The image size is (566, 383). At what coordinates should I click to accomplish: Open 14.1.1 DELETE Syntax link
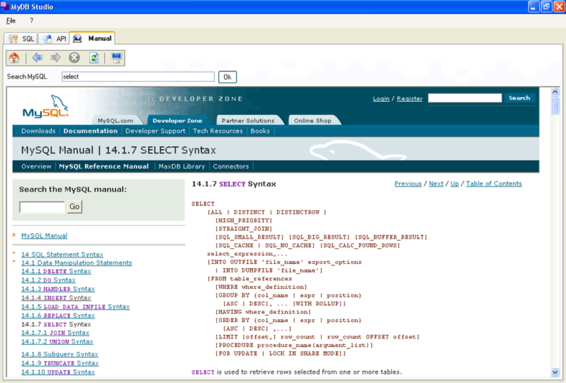56,271
